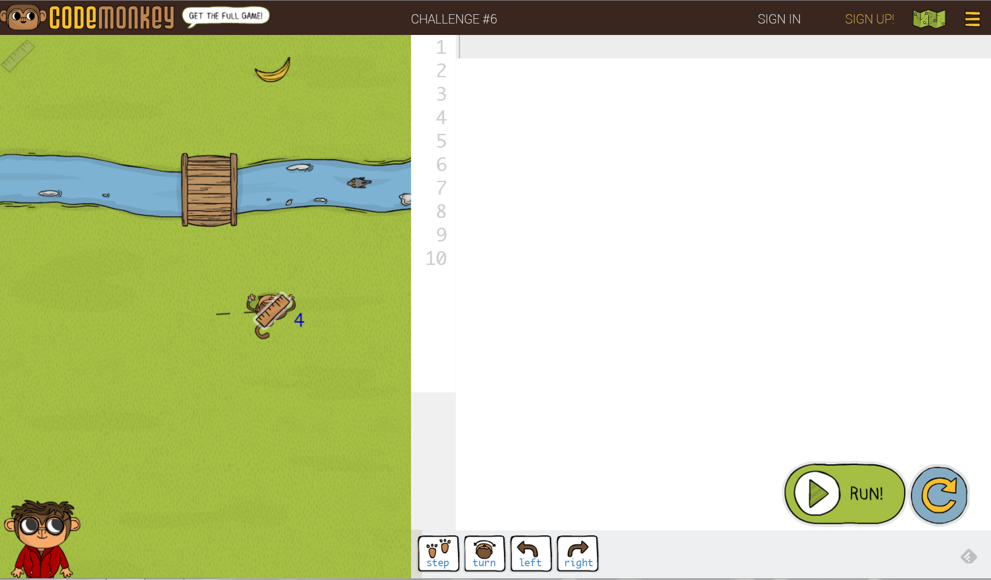The height and width of the screenshot is (580, 991).
Task: Pick up the ruler tool in the corner
Action: point(17,56)
